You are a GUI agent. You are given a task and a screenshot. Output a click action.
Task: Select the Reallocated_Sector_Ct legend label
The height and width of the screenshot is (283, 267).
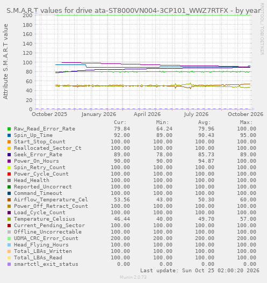(48, 148)
